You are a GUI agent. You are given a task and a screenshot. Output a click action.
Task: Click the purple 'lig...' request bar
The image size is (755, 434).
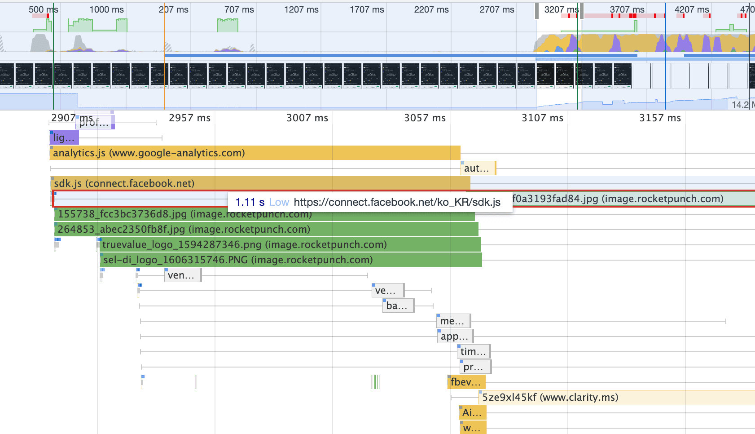pyautogui.click(x=64, y=137)
